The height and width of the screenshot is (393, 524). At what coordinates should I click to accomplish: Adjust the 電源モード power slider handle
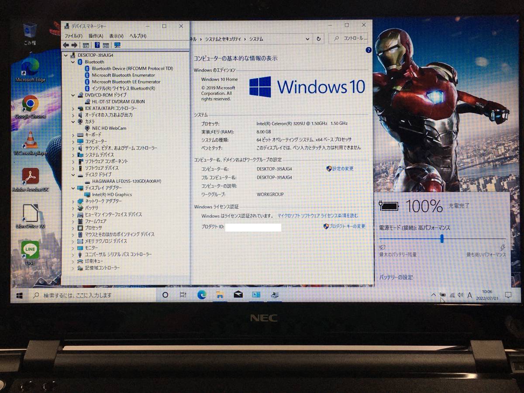[x=442, y=238]
